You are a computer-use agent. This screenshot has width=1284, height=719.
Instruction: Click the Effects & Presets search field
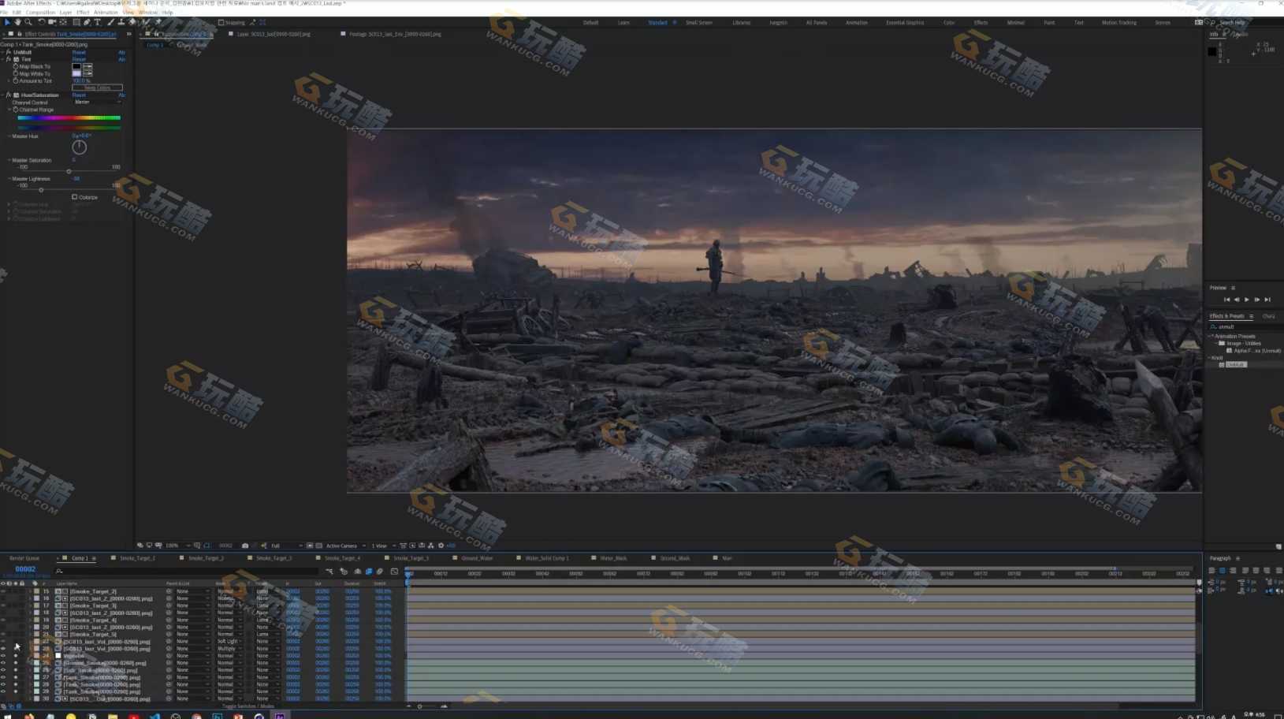click(1245, 326)
